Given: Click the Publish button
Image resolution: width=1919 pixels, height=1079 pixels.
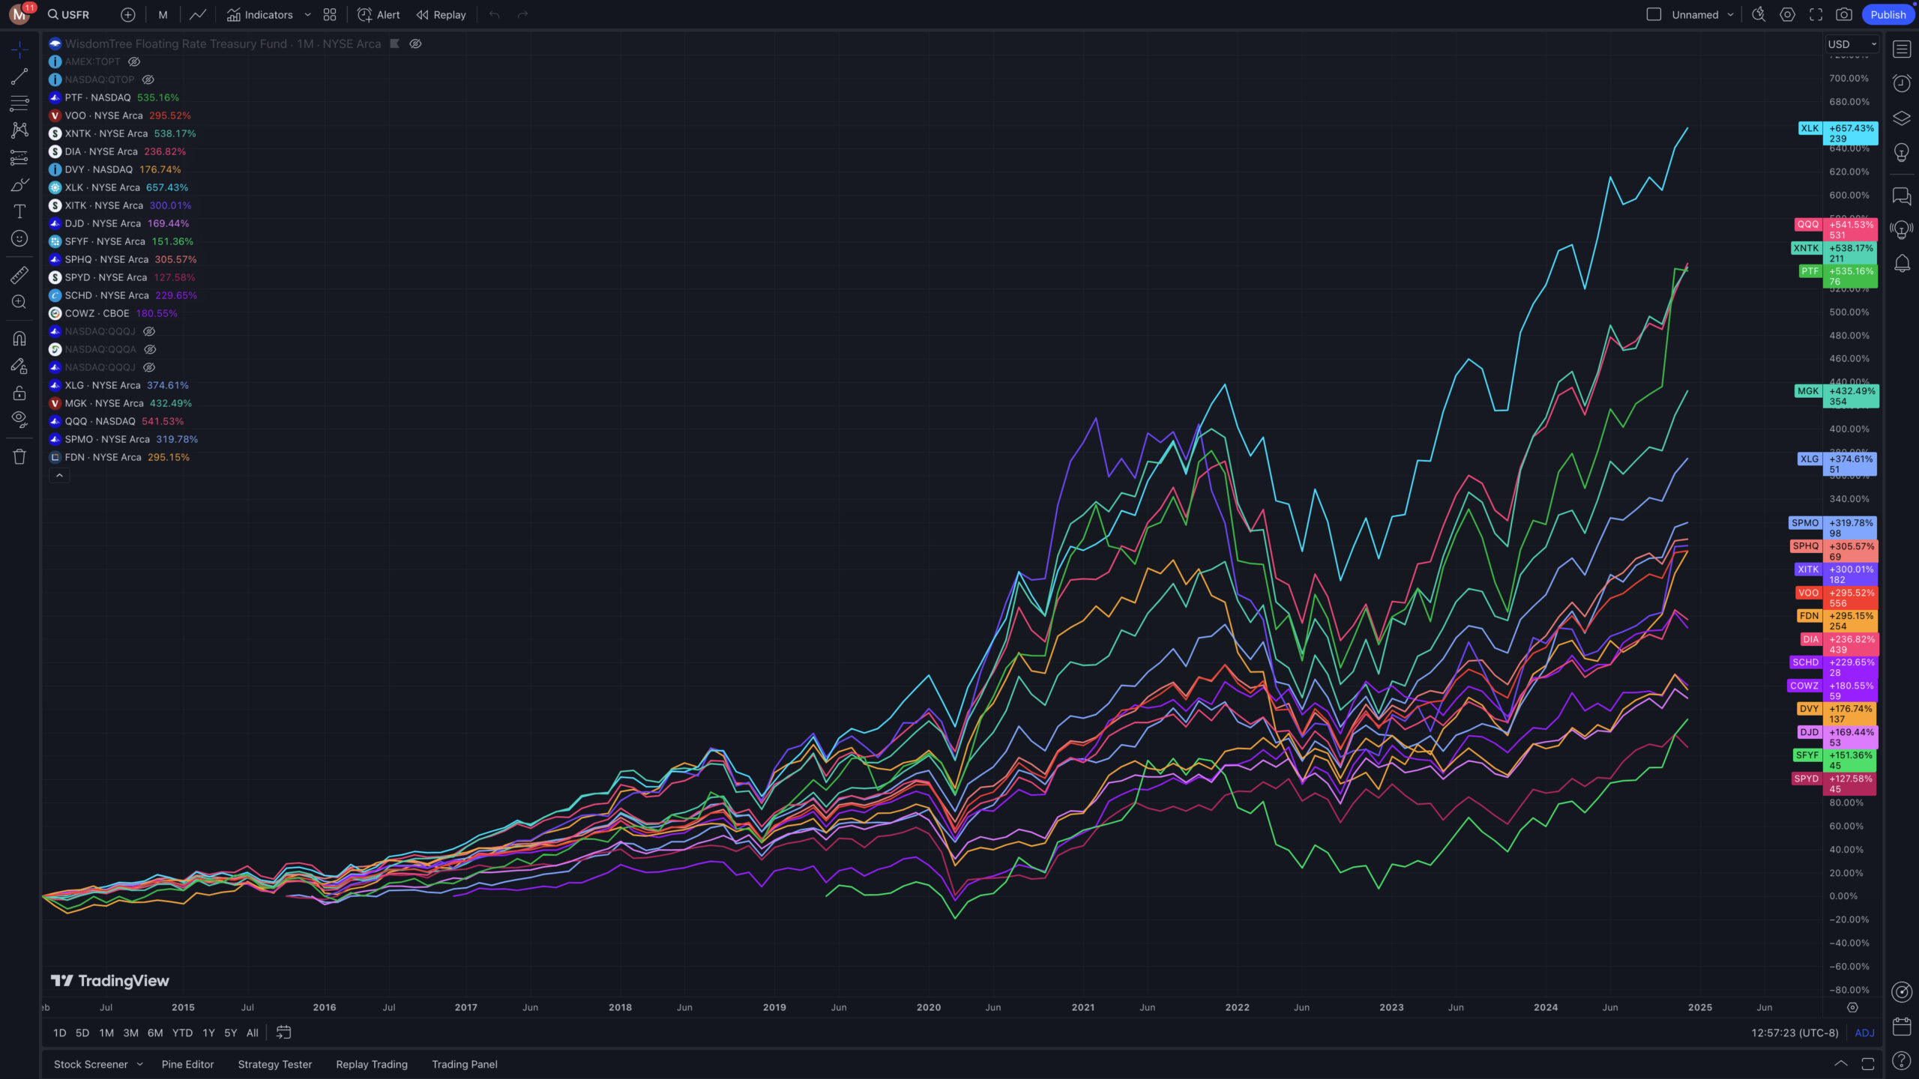Looking at the screenshot, I should click(x=1888, y=14).
